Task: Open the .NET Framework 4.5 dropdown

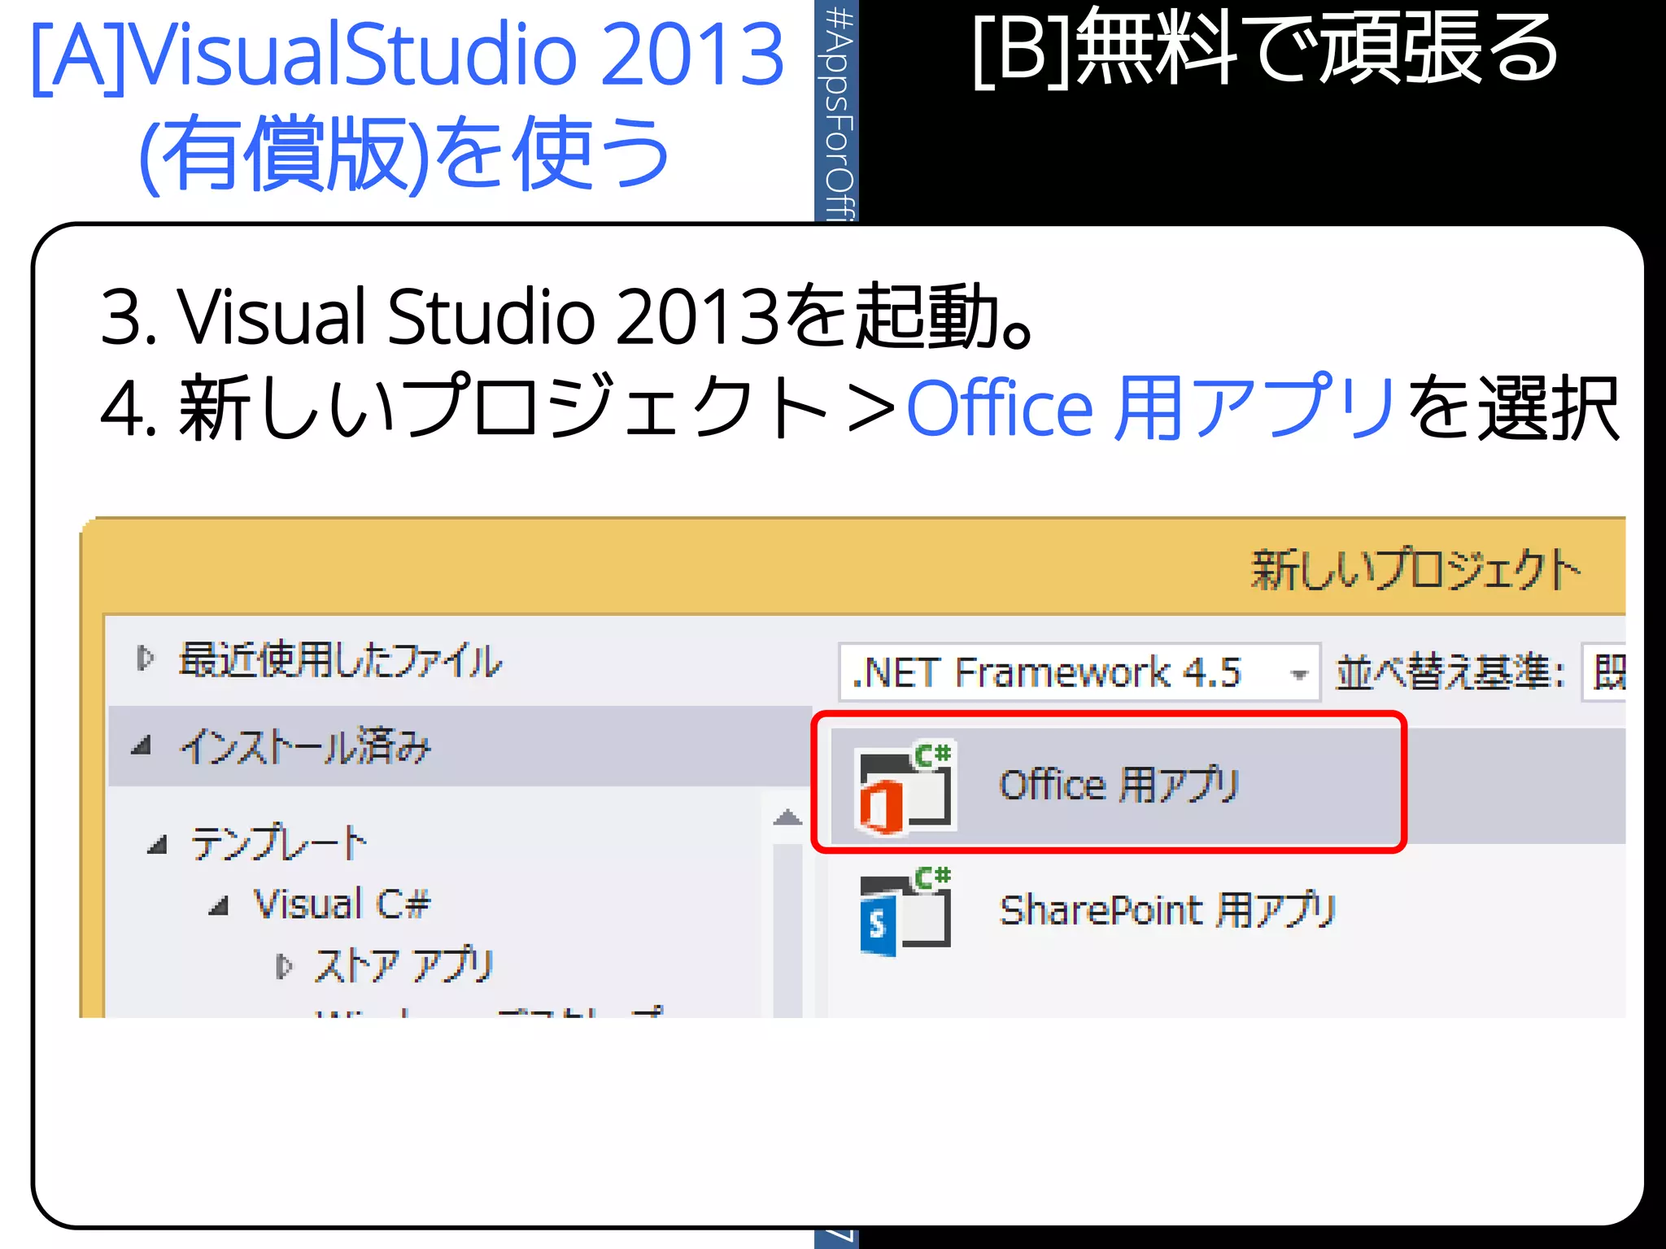Action: point(1079,672)
